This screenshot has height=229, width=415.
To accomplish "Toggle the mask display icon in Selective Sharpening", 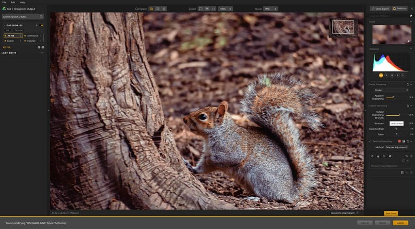I will coord(404,141).
